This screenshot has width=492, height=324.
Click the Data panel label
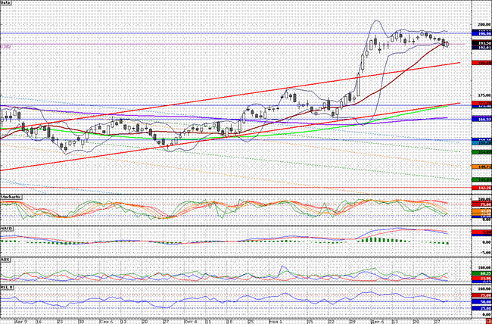[5, 2]
